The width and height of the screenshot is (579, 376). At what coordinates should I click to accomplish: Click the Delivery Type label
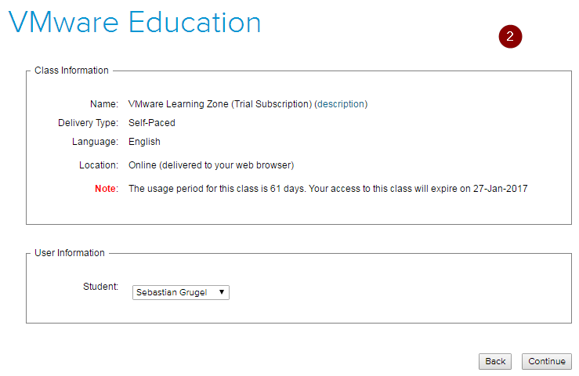[x=88, y=123]
